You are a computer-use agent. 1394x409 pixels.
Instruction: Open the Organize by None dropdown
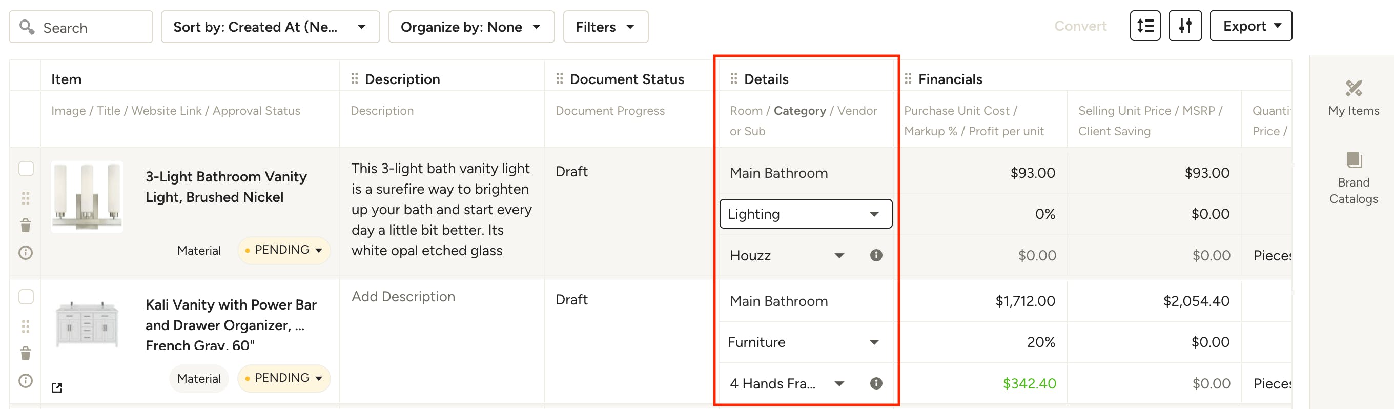[471, 27]
